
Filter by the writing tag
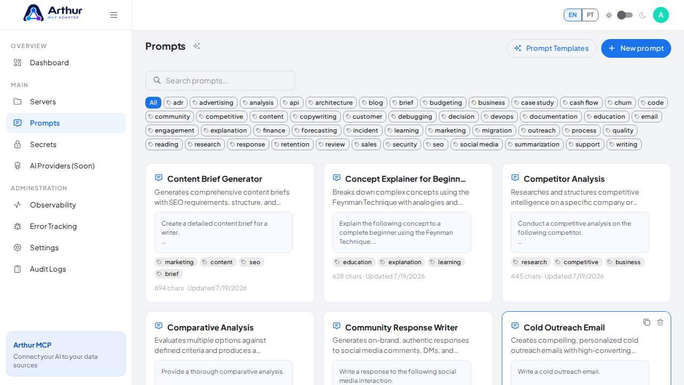[624, 144]
